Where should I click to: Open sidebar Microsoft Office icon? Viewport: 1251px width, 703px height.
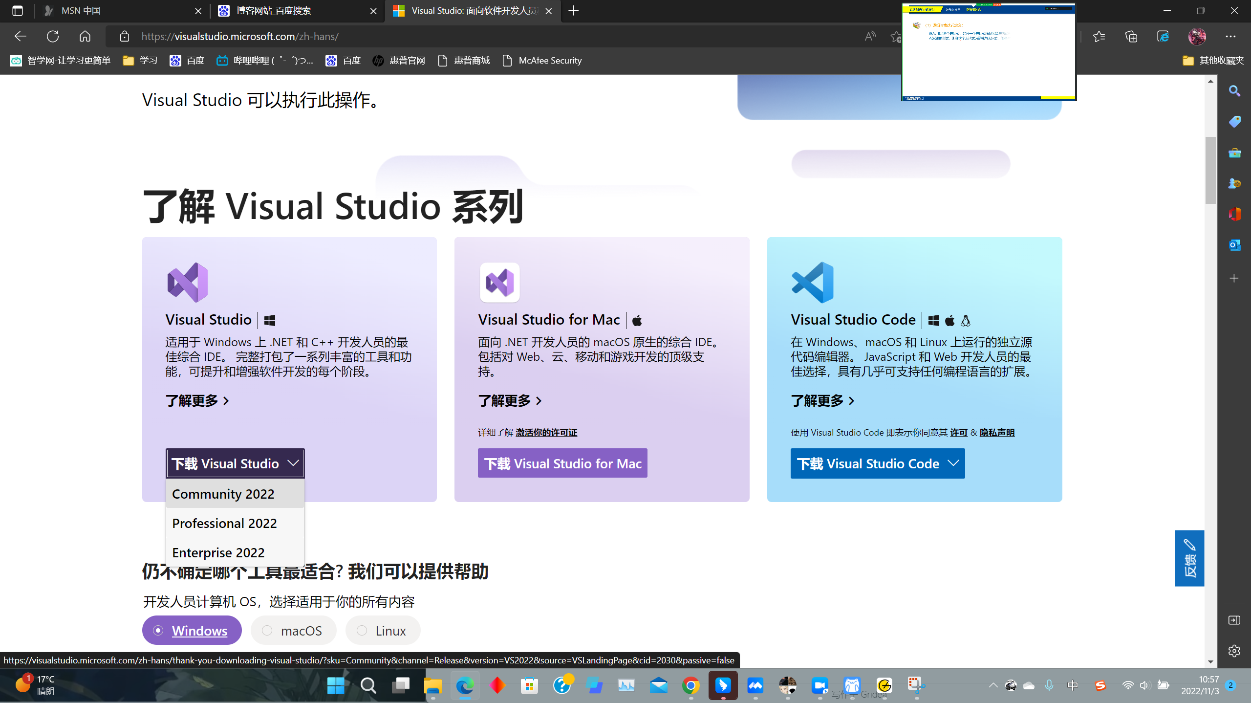[1234, 214]
